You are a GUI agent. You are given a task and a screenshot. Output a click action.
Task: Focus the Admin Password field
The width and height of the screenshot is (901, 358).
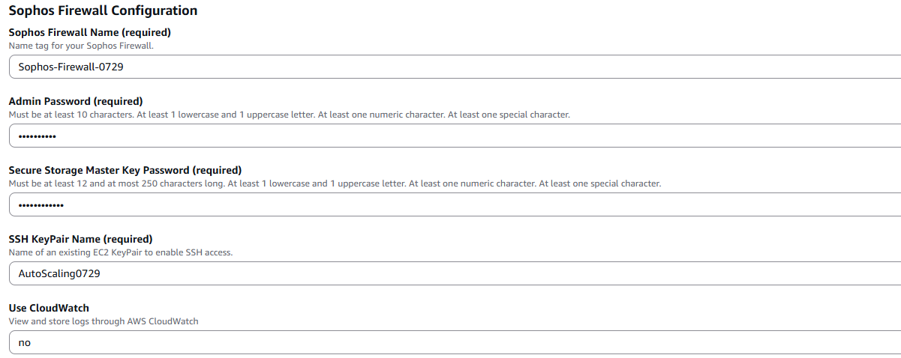(450, 136)
